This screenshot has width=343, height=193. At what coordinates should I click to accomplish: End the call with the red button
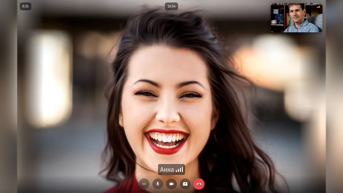[x=199, y=184]
